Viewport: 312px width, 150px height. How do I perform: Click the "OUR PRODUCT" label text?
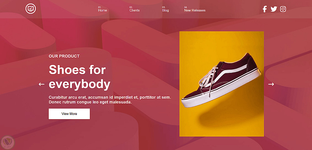[x=64, y=56]
